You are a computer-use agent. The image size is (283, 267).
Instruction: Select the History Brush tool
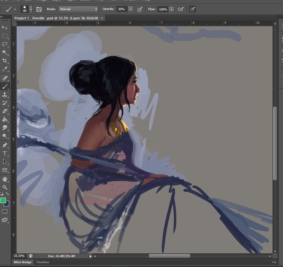tap(5, 103)
